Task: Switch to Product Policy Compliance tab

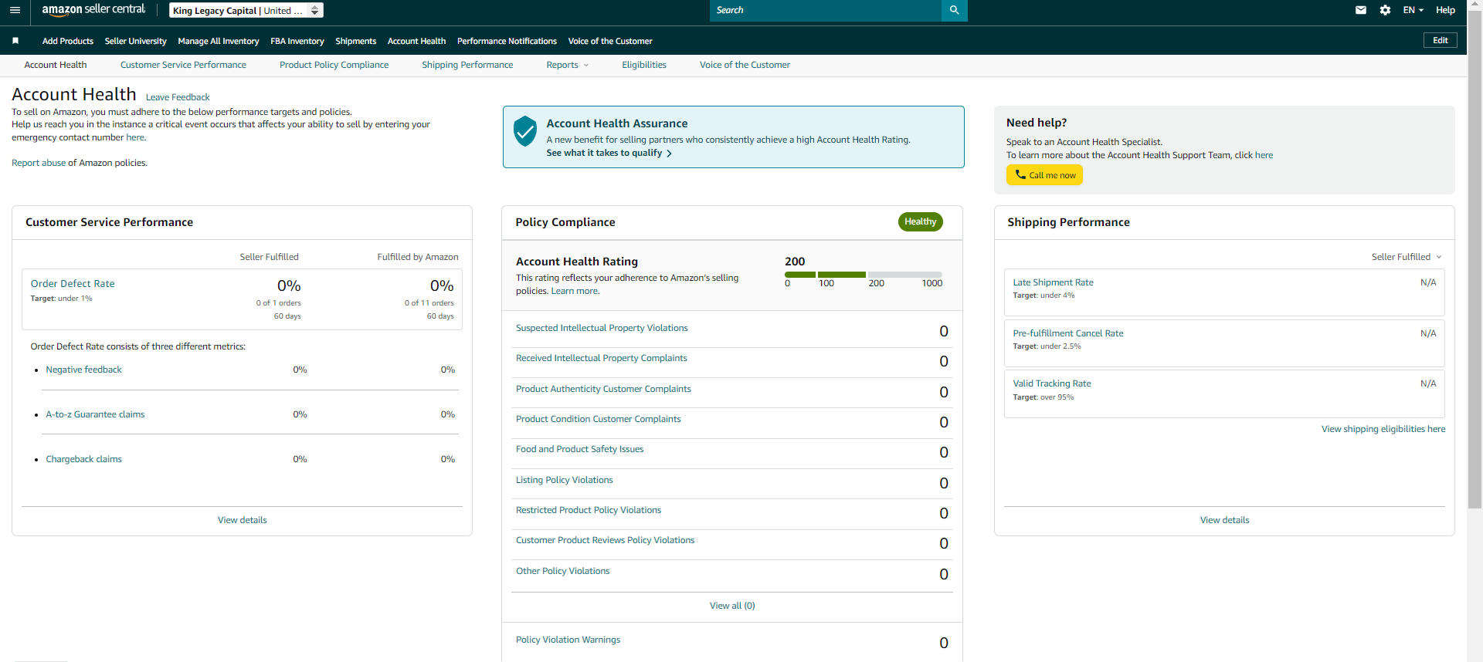Action: click(334, 65)
